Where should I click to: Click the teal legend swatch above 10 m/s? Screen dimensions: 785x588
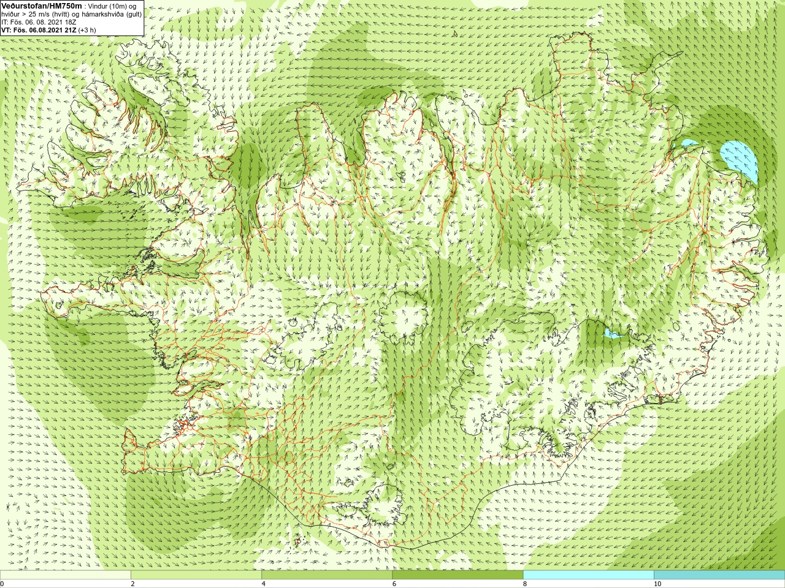point(719,575)
